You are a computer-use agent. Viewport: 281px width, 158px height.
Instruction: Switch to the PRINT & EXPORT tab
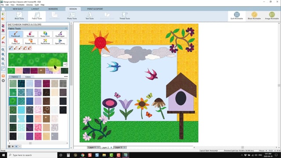(x=95, y=9)
